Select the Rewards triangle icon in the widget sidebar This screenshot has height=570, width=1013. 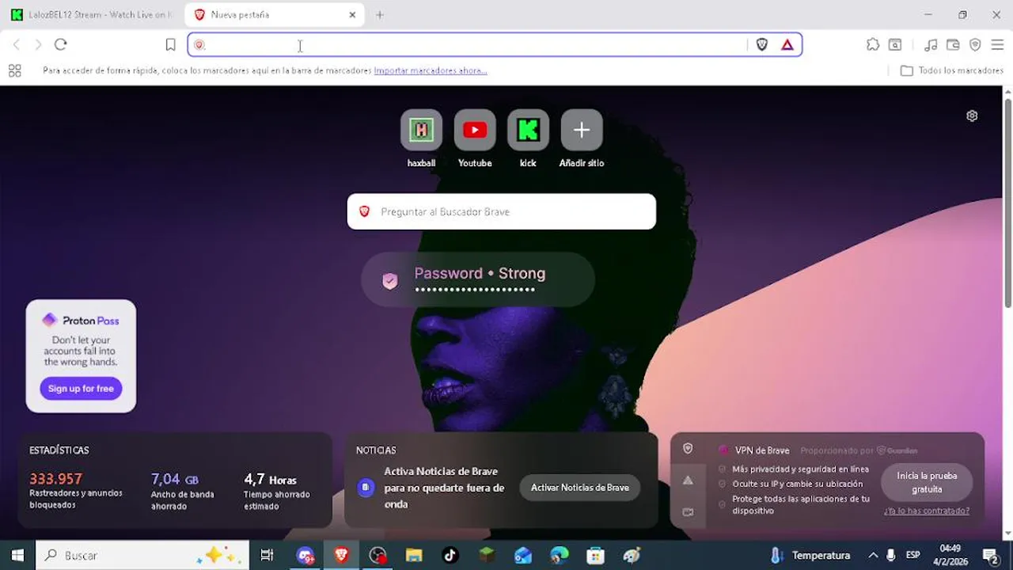pos(688,481)
